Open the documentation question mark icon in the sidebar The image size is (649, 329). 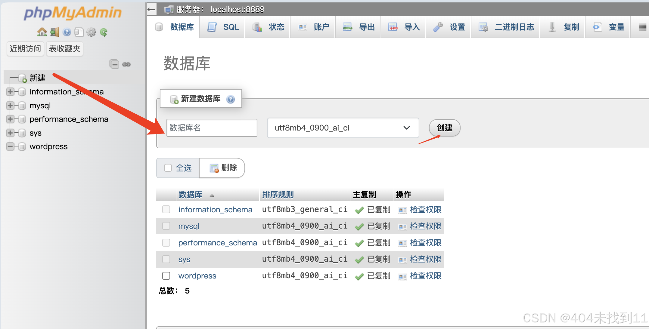[67, 32]
